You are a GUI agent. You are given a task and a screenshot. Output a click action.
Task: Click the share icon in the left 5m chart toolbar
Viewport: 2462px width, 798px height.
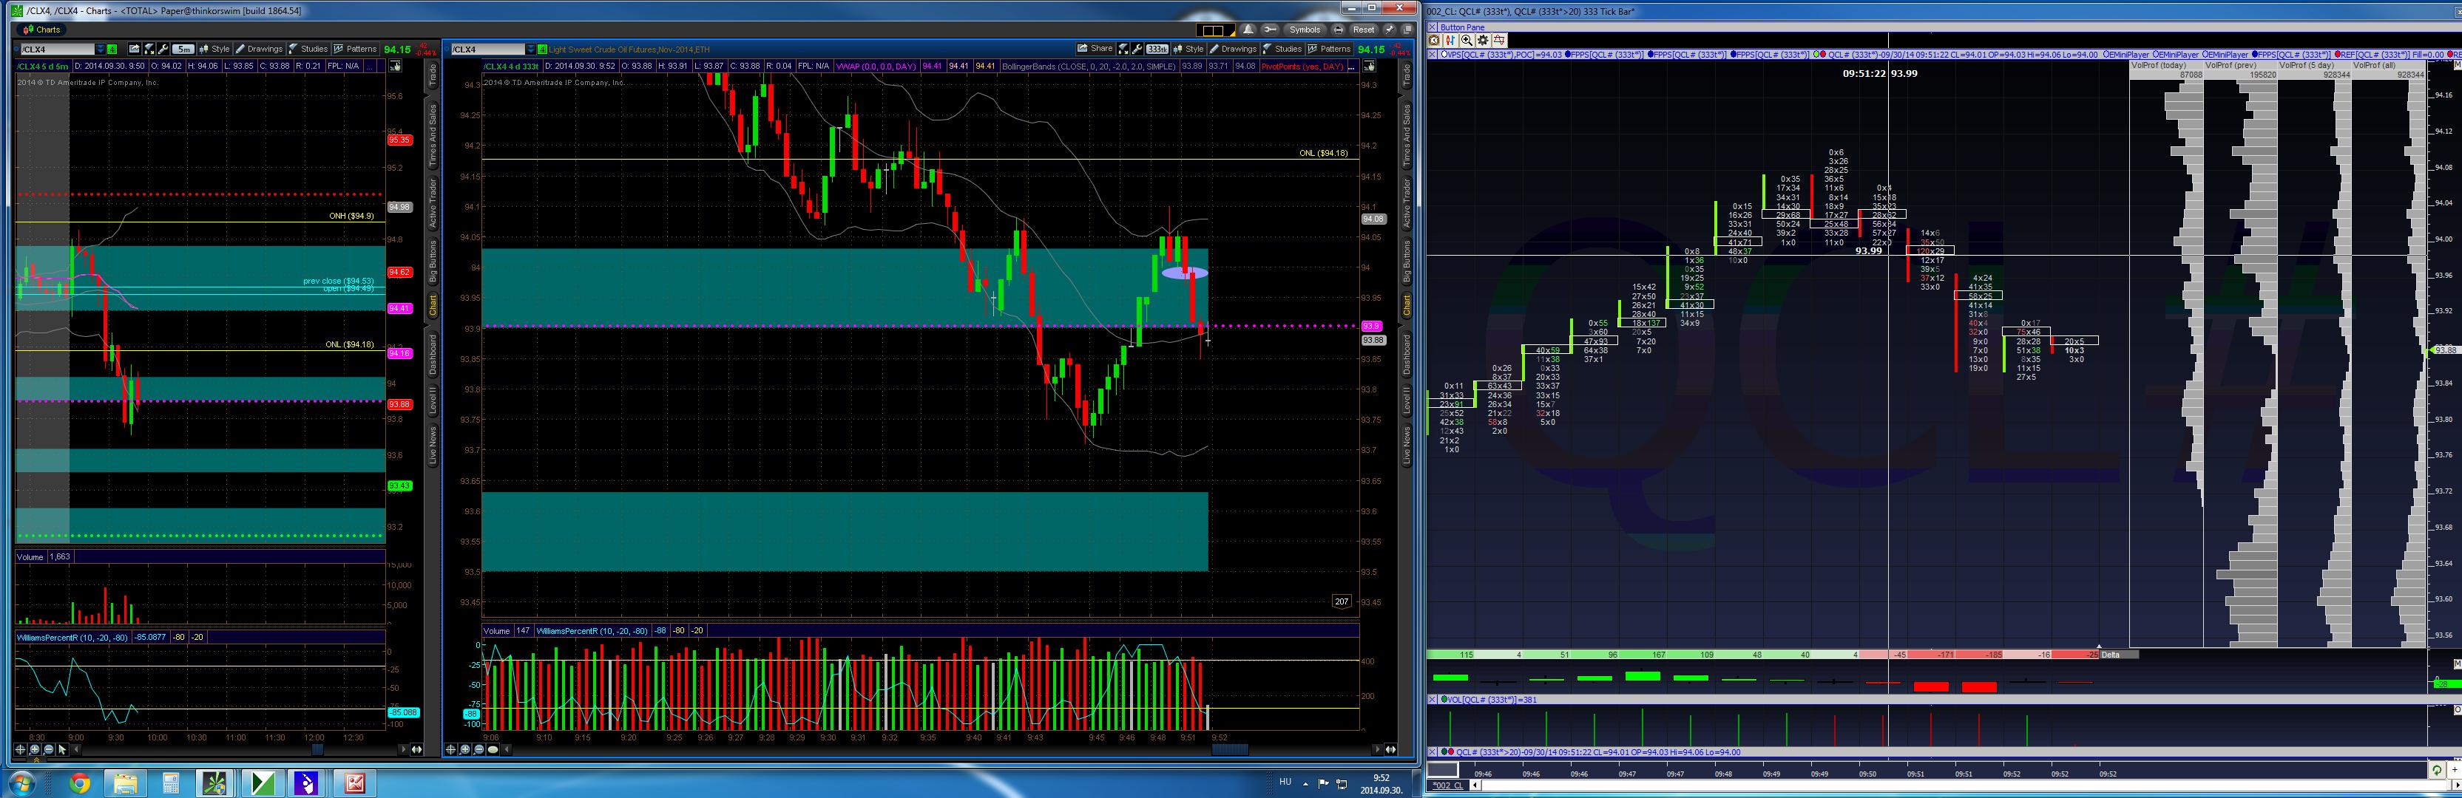(x=134, y=49)
